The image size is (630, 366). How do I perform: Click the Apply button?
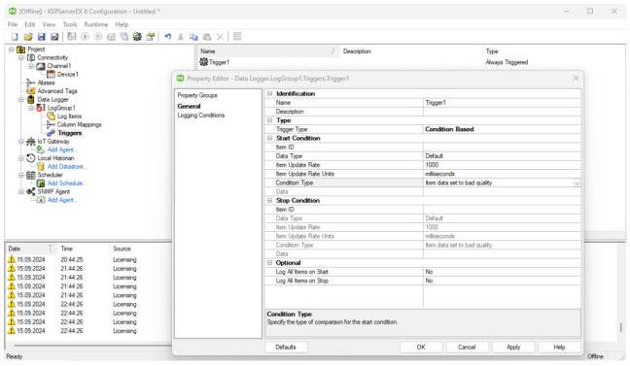[x=513, y=348]
